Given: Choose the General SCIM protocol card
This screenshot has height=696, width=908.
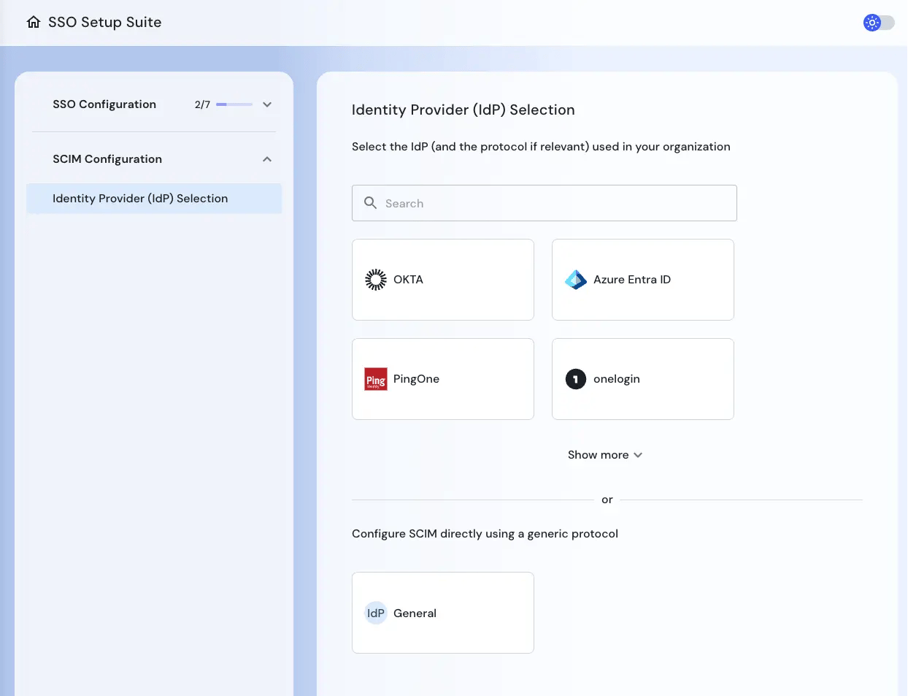Looking at the screenshot, I should coord(443,613).
